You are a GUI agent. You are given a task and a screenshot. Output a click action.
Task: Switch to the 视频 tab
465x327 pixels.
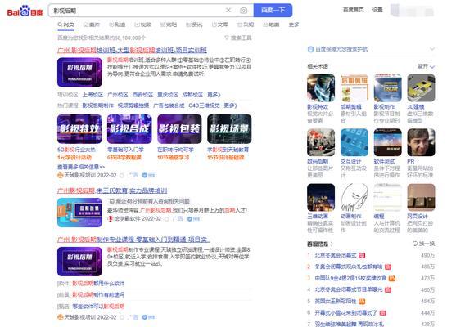click(143, 25)
